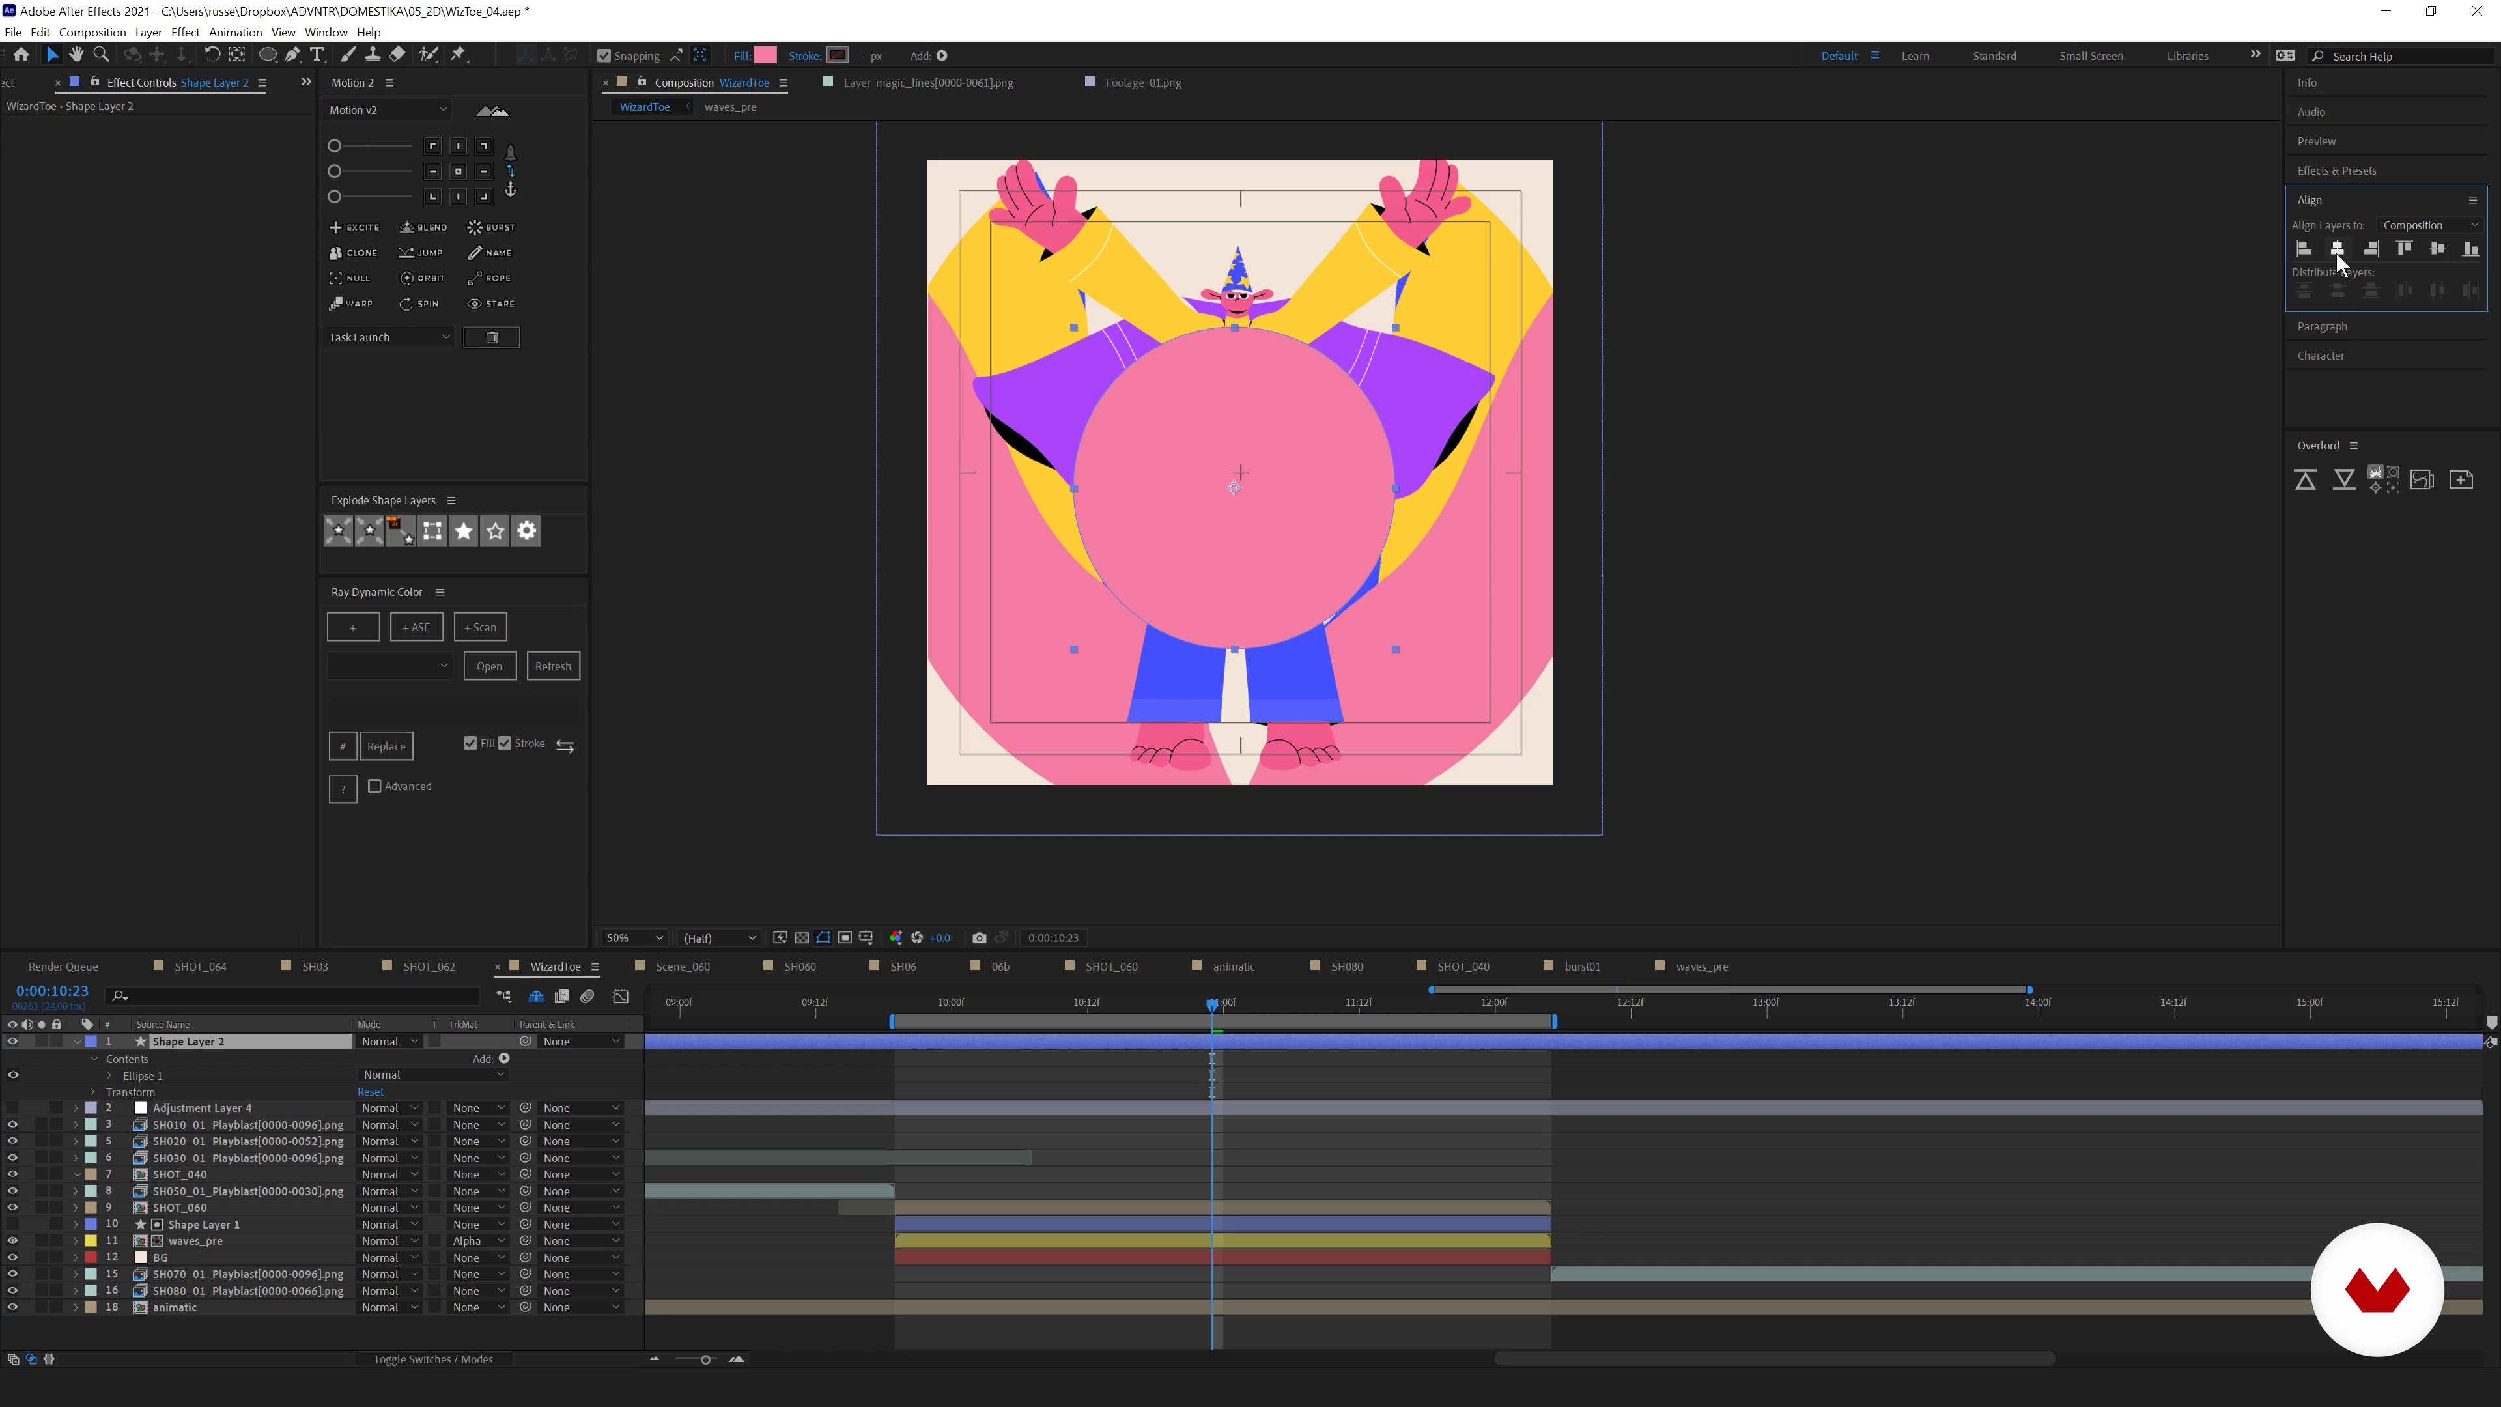Screen dimensions: 2501x1407
Task: Click the pink Fill color swatch
Action: 765,55
